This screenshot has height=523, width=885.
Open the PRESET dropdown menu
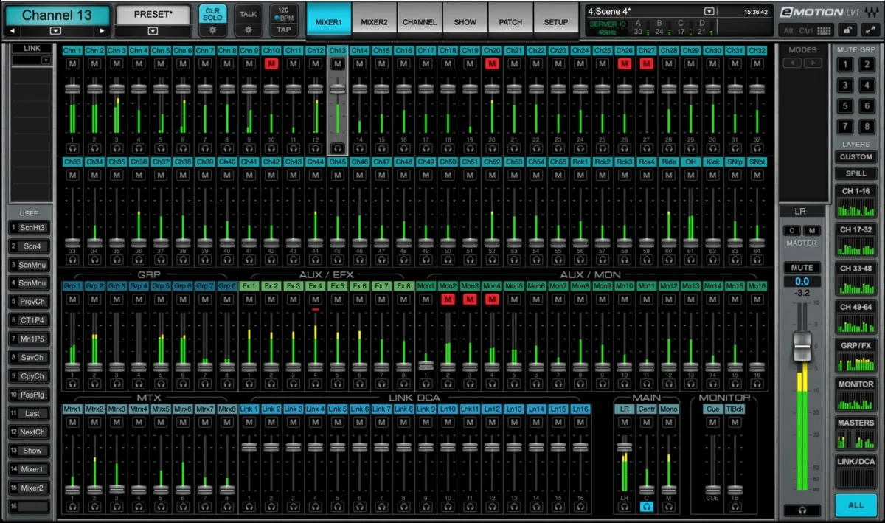153,31
